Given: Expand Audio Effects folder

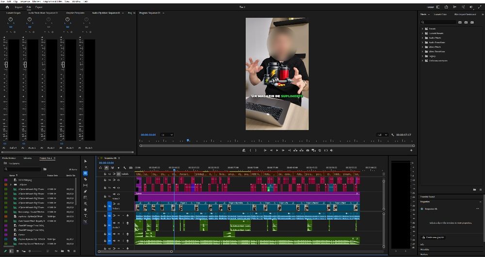Looking at the screenshot, I should (x=422, y=38).
